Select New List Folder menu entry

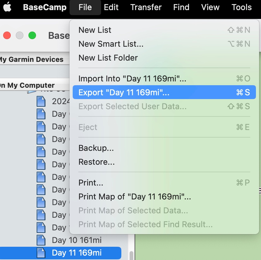point(164,58)
